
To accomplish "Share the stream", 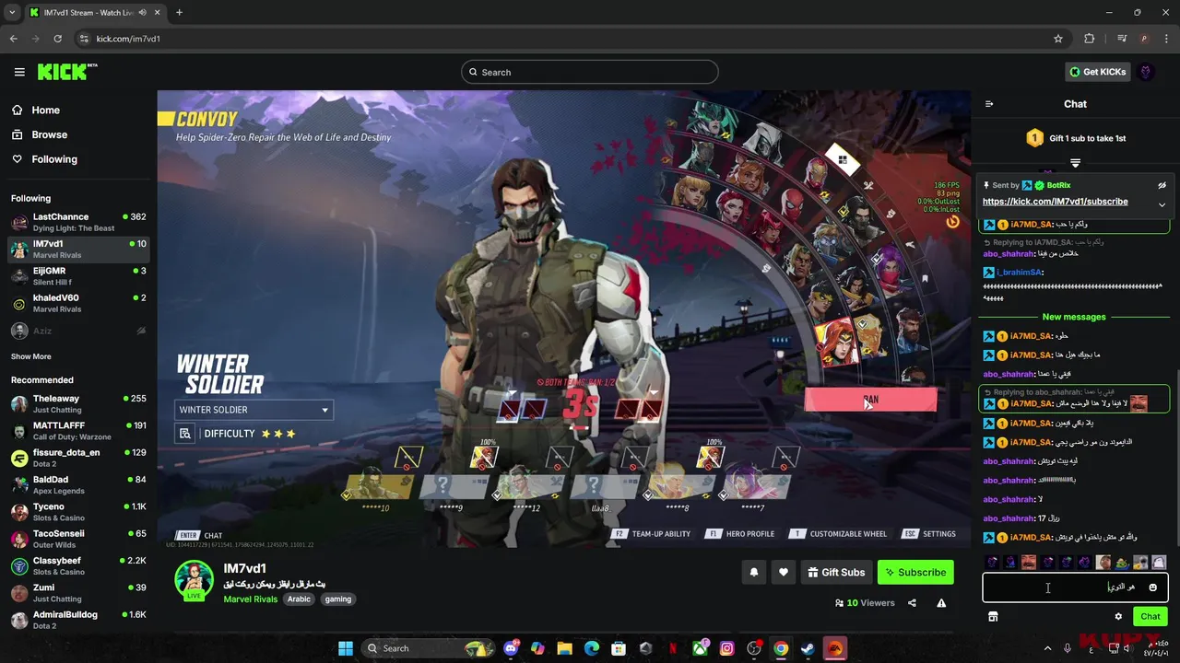I will [x=912, y=603].
